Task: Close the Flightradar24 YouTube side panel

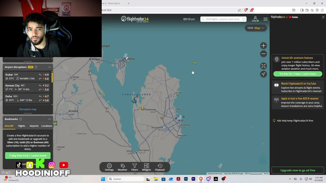Action: click(323, 17)
